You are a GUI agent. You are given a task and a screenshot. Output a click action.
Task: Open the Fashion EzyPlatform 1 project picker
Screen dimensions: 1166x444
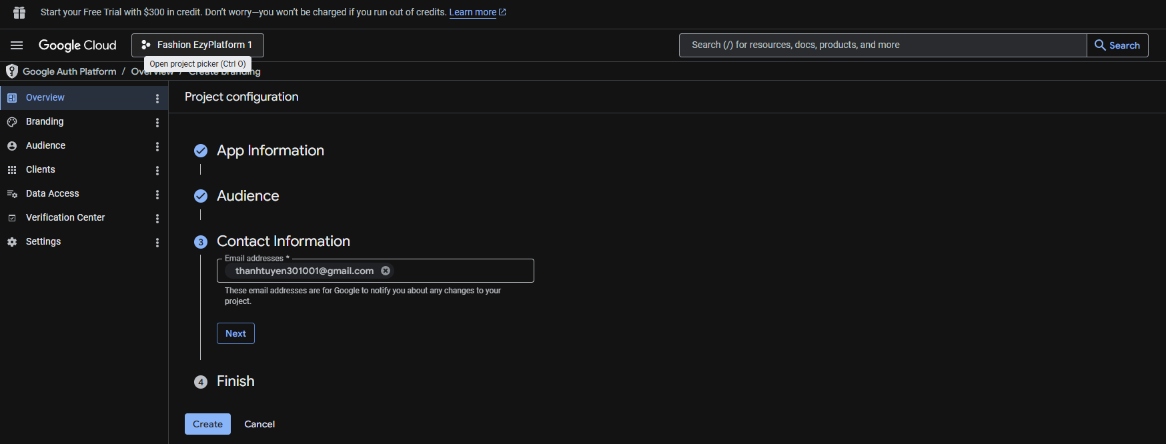pyautogui.click(x=197, y=45)
